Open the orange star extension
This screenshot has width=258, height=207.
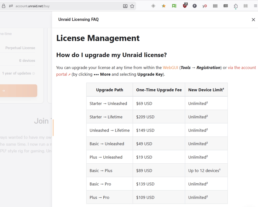point(164,6)
